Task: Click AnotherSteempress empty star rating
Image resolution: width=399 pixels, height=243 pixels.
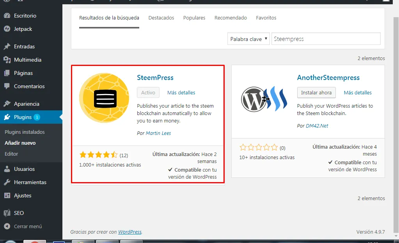Action: click(x=259, y=147)
